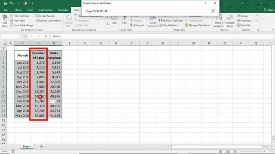
Task: Open Existing Connections
Action: [48, 21]
